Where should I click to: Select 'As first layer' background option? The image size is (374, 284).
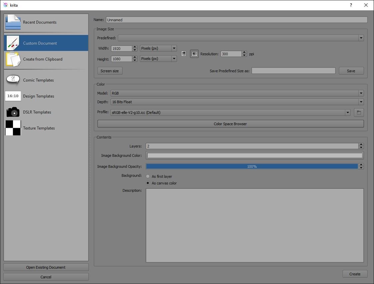(148, 176)
